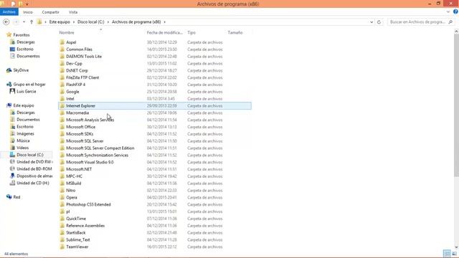The image size is (459, 258).
Task: Go up one folder level arrow
Action: (32, 22)
